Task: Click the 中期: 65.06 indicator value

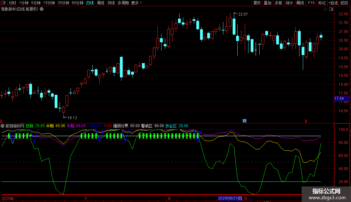Action: click(x=56, y=126)
